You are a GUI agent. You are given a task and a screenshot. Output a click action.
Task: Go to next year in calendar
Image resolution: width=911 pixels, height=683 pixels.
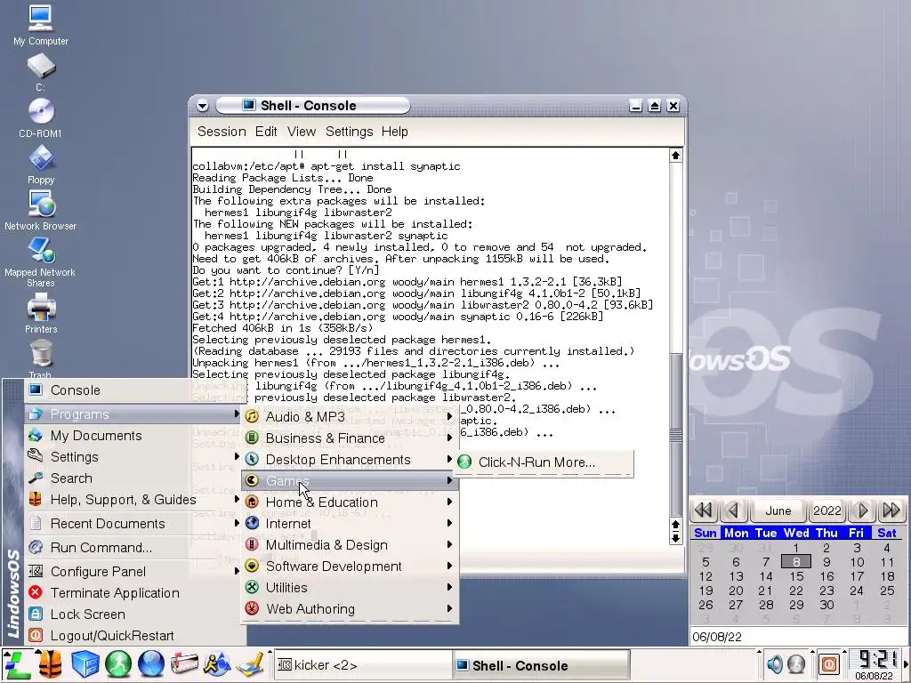[x=891, y=510]
